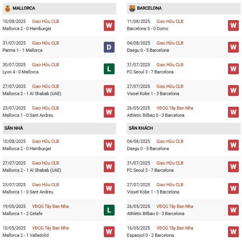Click the Barcelona club crest icon
This screenshot has height=240, width=242.
[132, 8]
